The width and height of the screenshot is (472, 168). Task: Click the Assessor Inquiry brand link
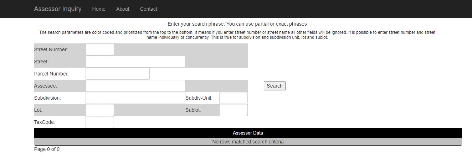(x=57, y=9)
